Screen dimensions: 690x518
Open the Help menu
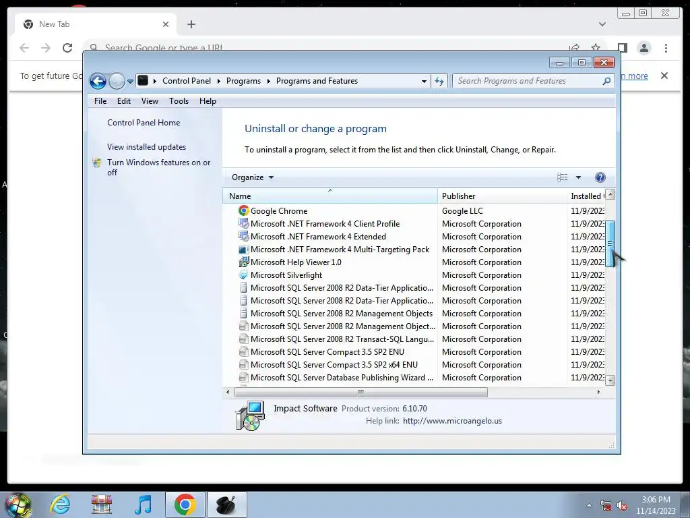[208, 101]
